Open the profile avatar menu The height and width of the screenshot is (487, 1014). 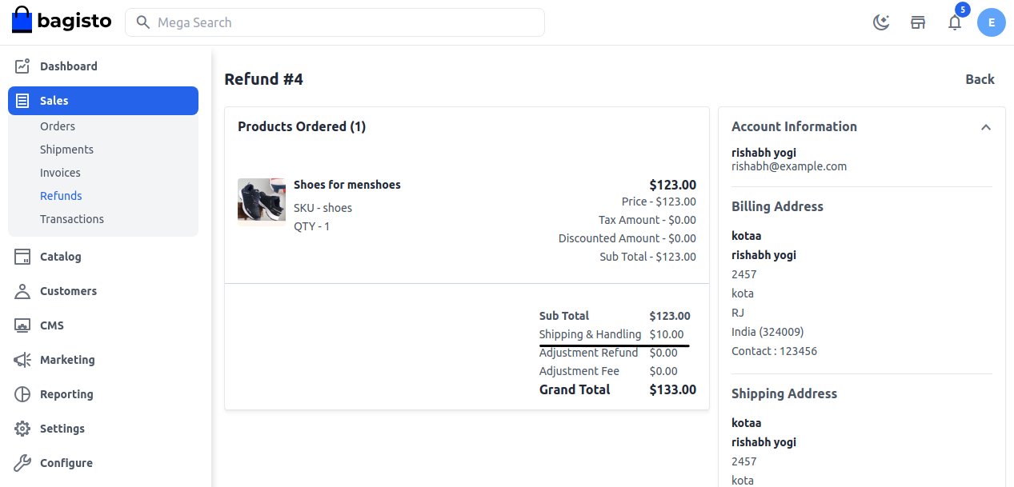tap(991, 22)
